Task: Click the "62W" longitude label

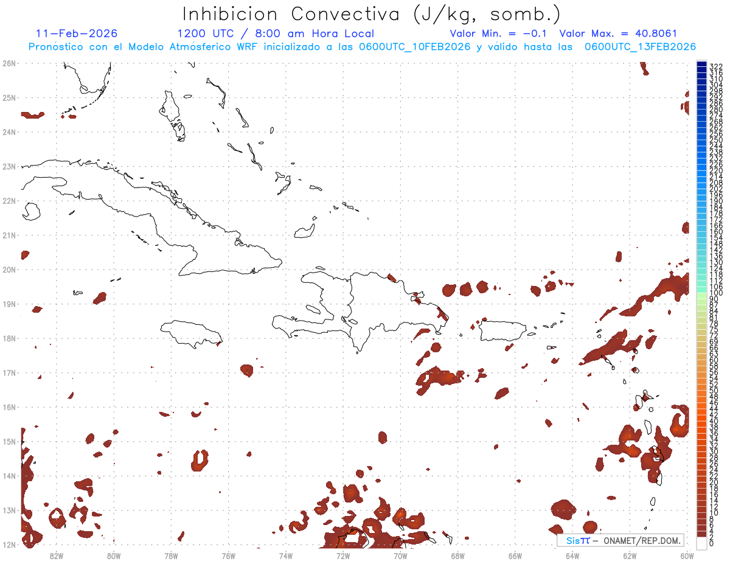Action: [x=630, y=555]
